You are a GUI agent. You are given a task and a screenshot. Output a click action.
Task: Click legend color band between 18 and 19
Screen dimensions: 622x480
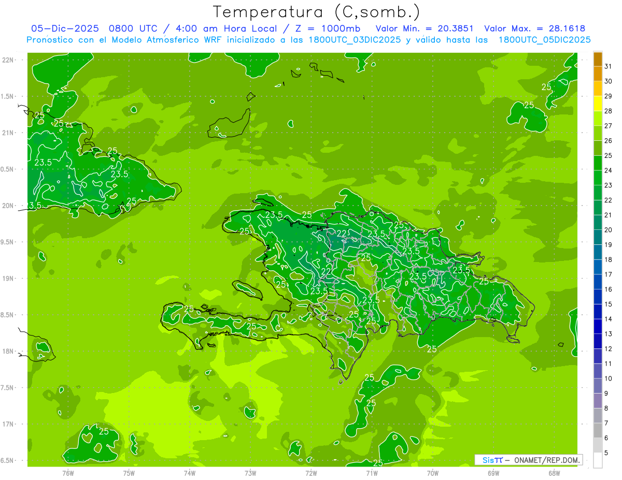coord(598,252)
